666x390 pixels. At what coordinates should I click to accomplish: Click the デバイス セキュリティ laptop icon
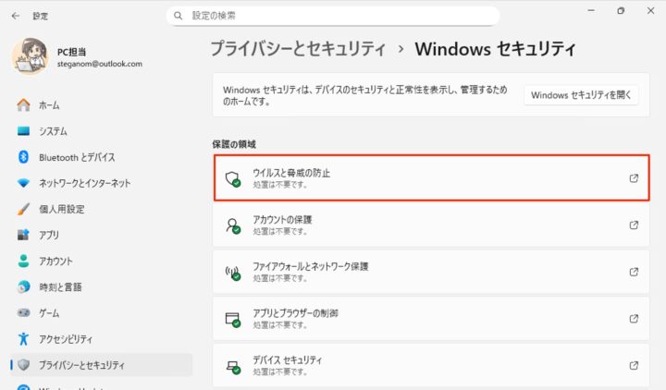(x=233, y=366)
